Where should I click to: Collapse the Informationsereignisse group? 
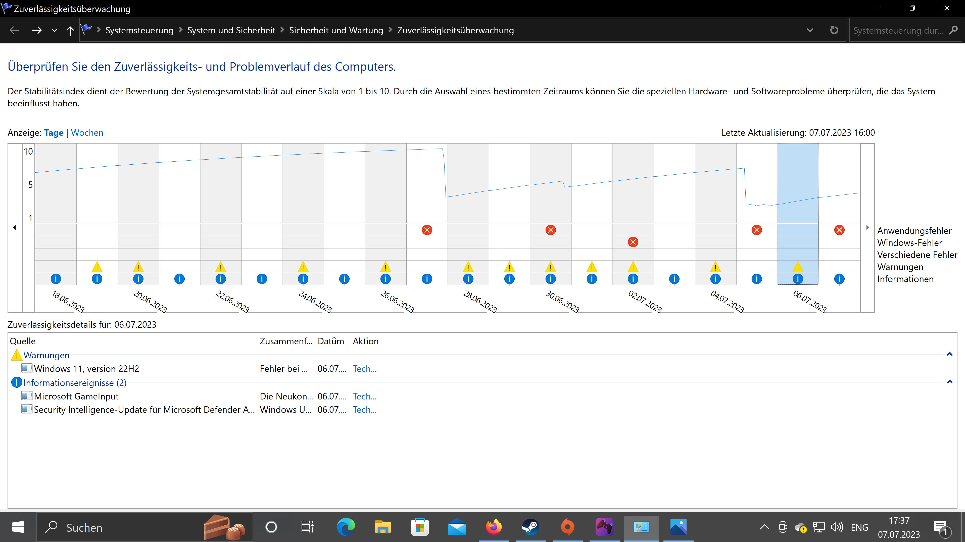(949, 382)
